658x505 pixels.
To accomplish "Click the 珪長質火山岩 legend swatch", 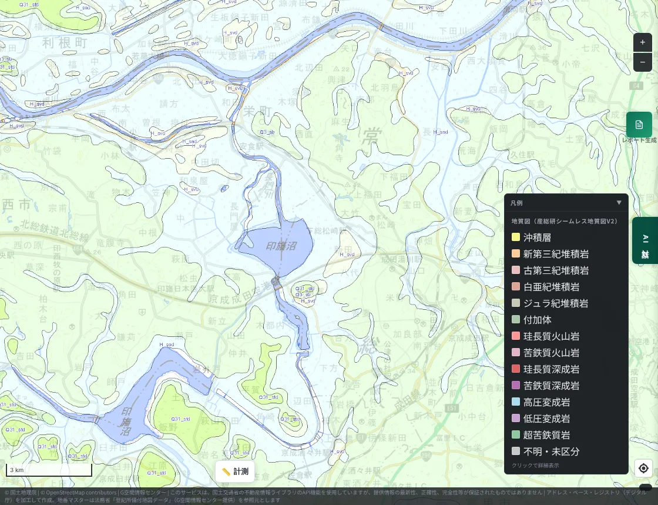I will coord(516,336).
